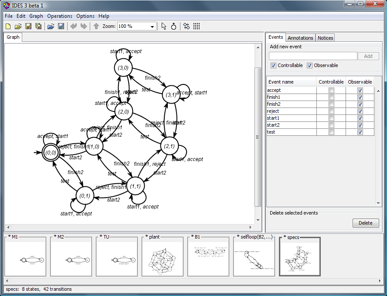Open the M1 model thumbnail
This screenshot has height=296, width=387.
(x=25, y=256)
